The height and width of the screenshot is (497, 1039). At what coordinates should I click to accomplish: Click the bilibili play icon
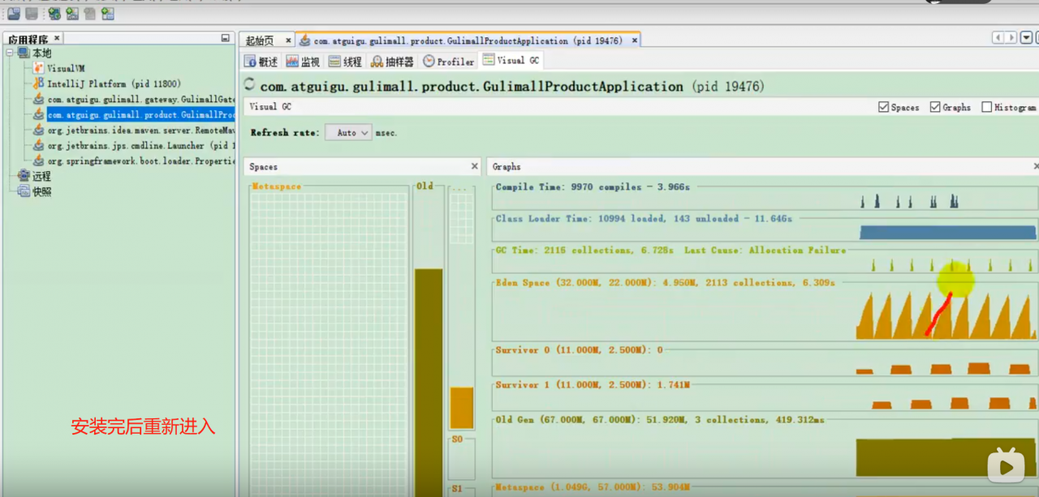pos(1006,465)
